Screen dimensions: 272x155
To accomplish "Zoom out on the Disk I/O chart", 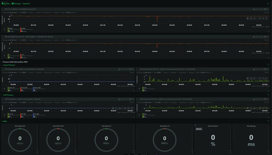I will tap(263, 18).
